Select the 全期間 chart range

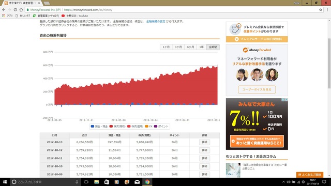(x=213, y=47)
